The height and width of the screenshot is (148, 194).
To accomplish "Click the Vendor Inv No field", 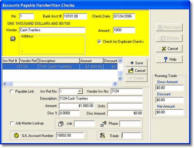I will tap(127, 91).
